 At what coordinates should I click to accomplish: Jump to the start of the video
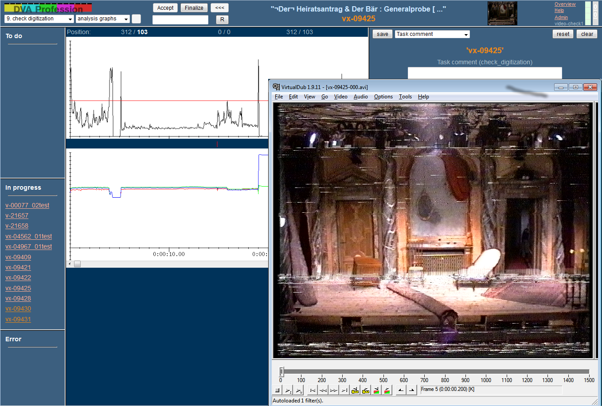pos(313,390)
